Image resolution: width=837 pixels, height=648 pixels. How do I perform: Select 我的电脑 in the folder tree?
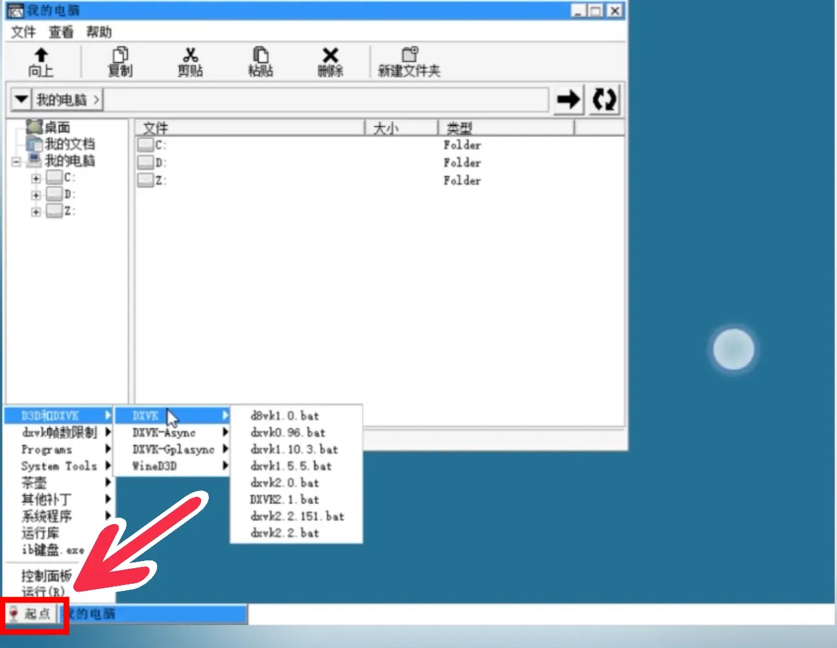[69, 161]
